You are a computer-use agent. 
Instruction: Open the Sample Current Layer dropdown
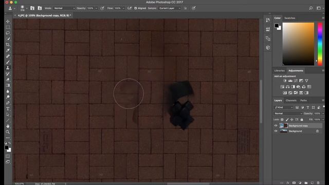pos(170,8)
